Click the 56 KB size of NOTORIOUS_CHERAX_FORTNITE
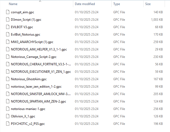 [159, 64]
